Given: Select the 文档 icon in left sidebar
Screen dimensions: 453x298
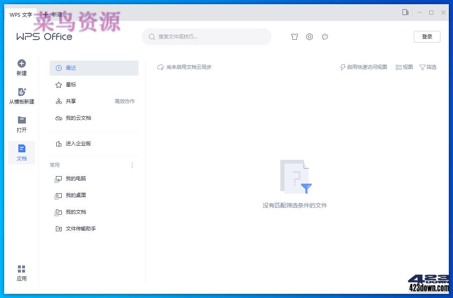Looking at the screenshot, I should 21,149.
